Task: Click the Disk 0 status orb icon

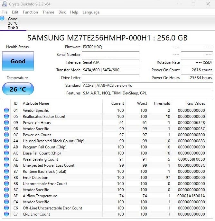Action: [3, 18]
